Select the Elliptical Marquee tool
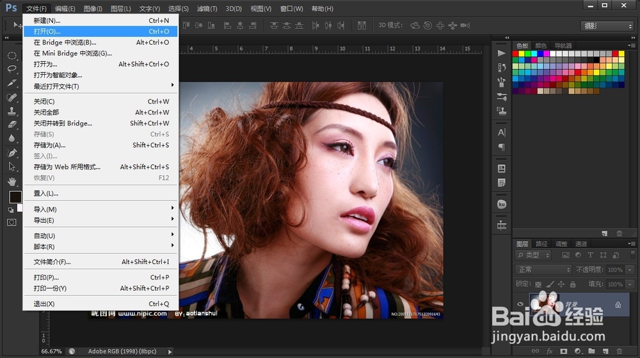This screenshot has height=358, width=640. tap(12, 56)
